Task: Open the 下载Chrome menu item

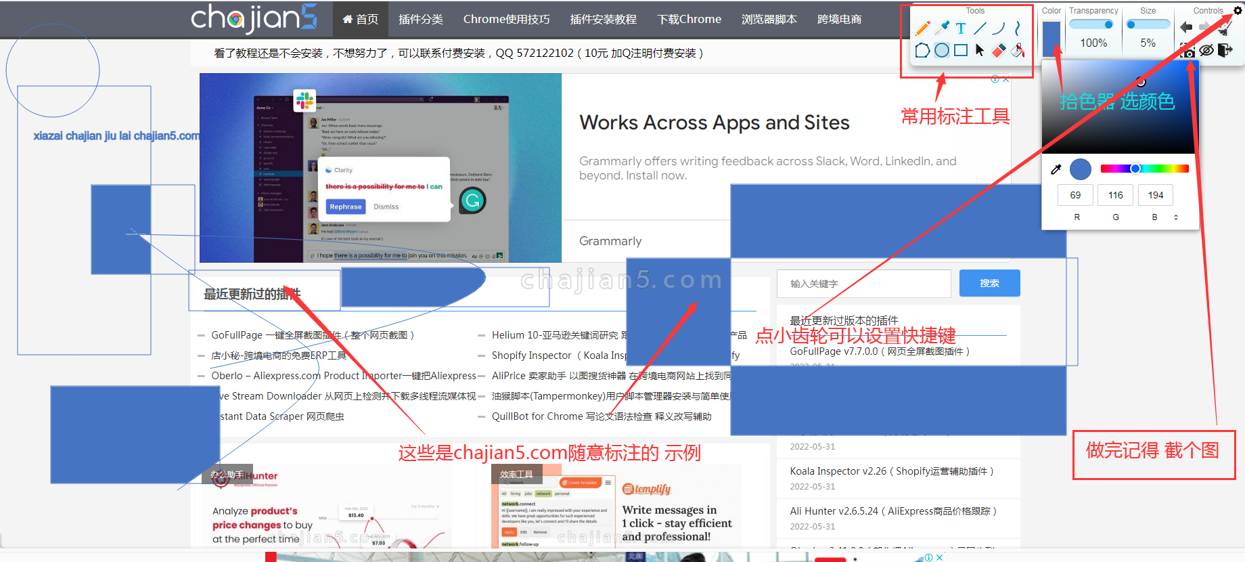Action: 689,19
